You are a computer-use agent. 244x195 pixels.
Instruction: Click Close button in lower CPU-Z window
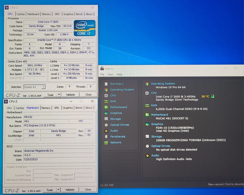88,190
